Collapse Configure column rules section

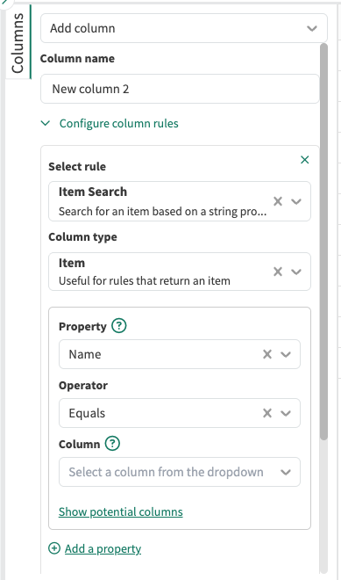(110, 123)
